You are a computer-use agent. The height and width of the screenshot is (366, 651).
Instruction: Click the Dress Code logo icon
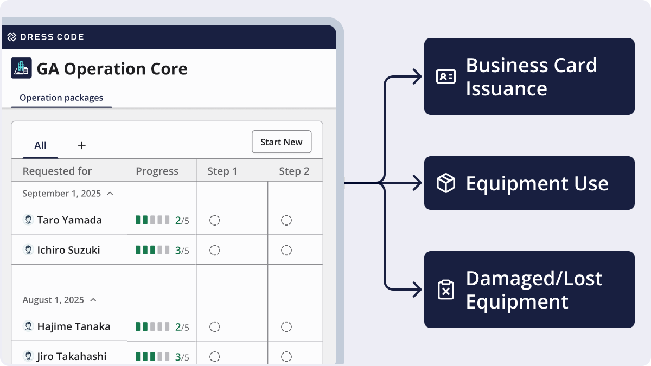(12, 37)
